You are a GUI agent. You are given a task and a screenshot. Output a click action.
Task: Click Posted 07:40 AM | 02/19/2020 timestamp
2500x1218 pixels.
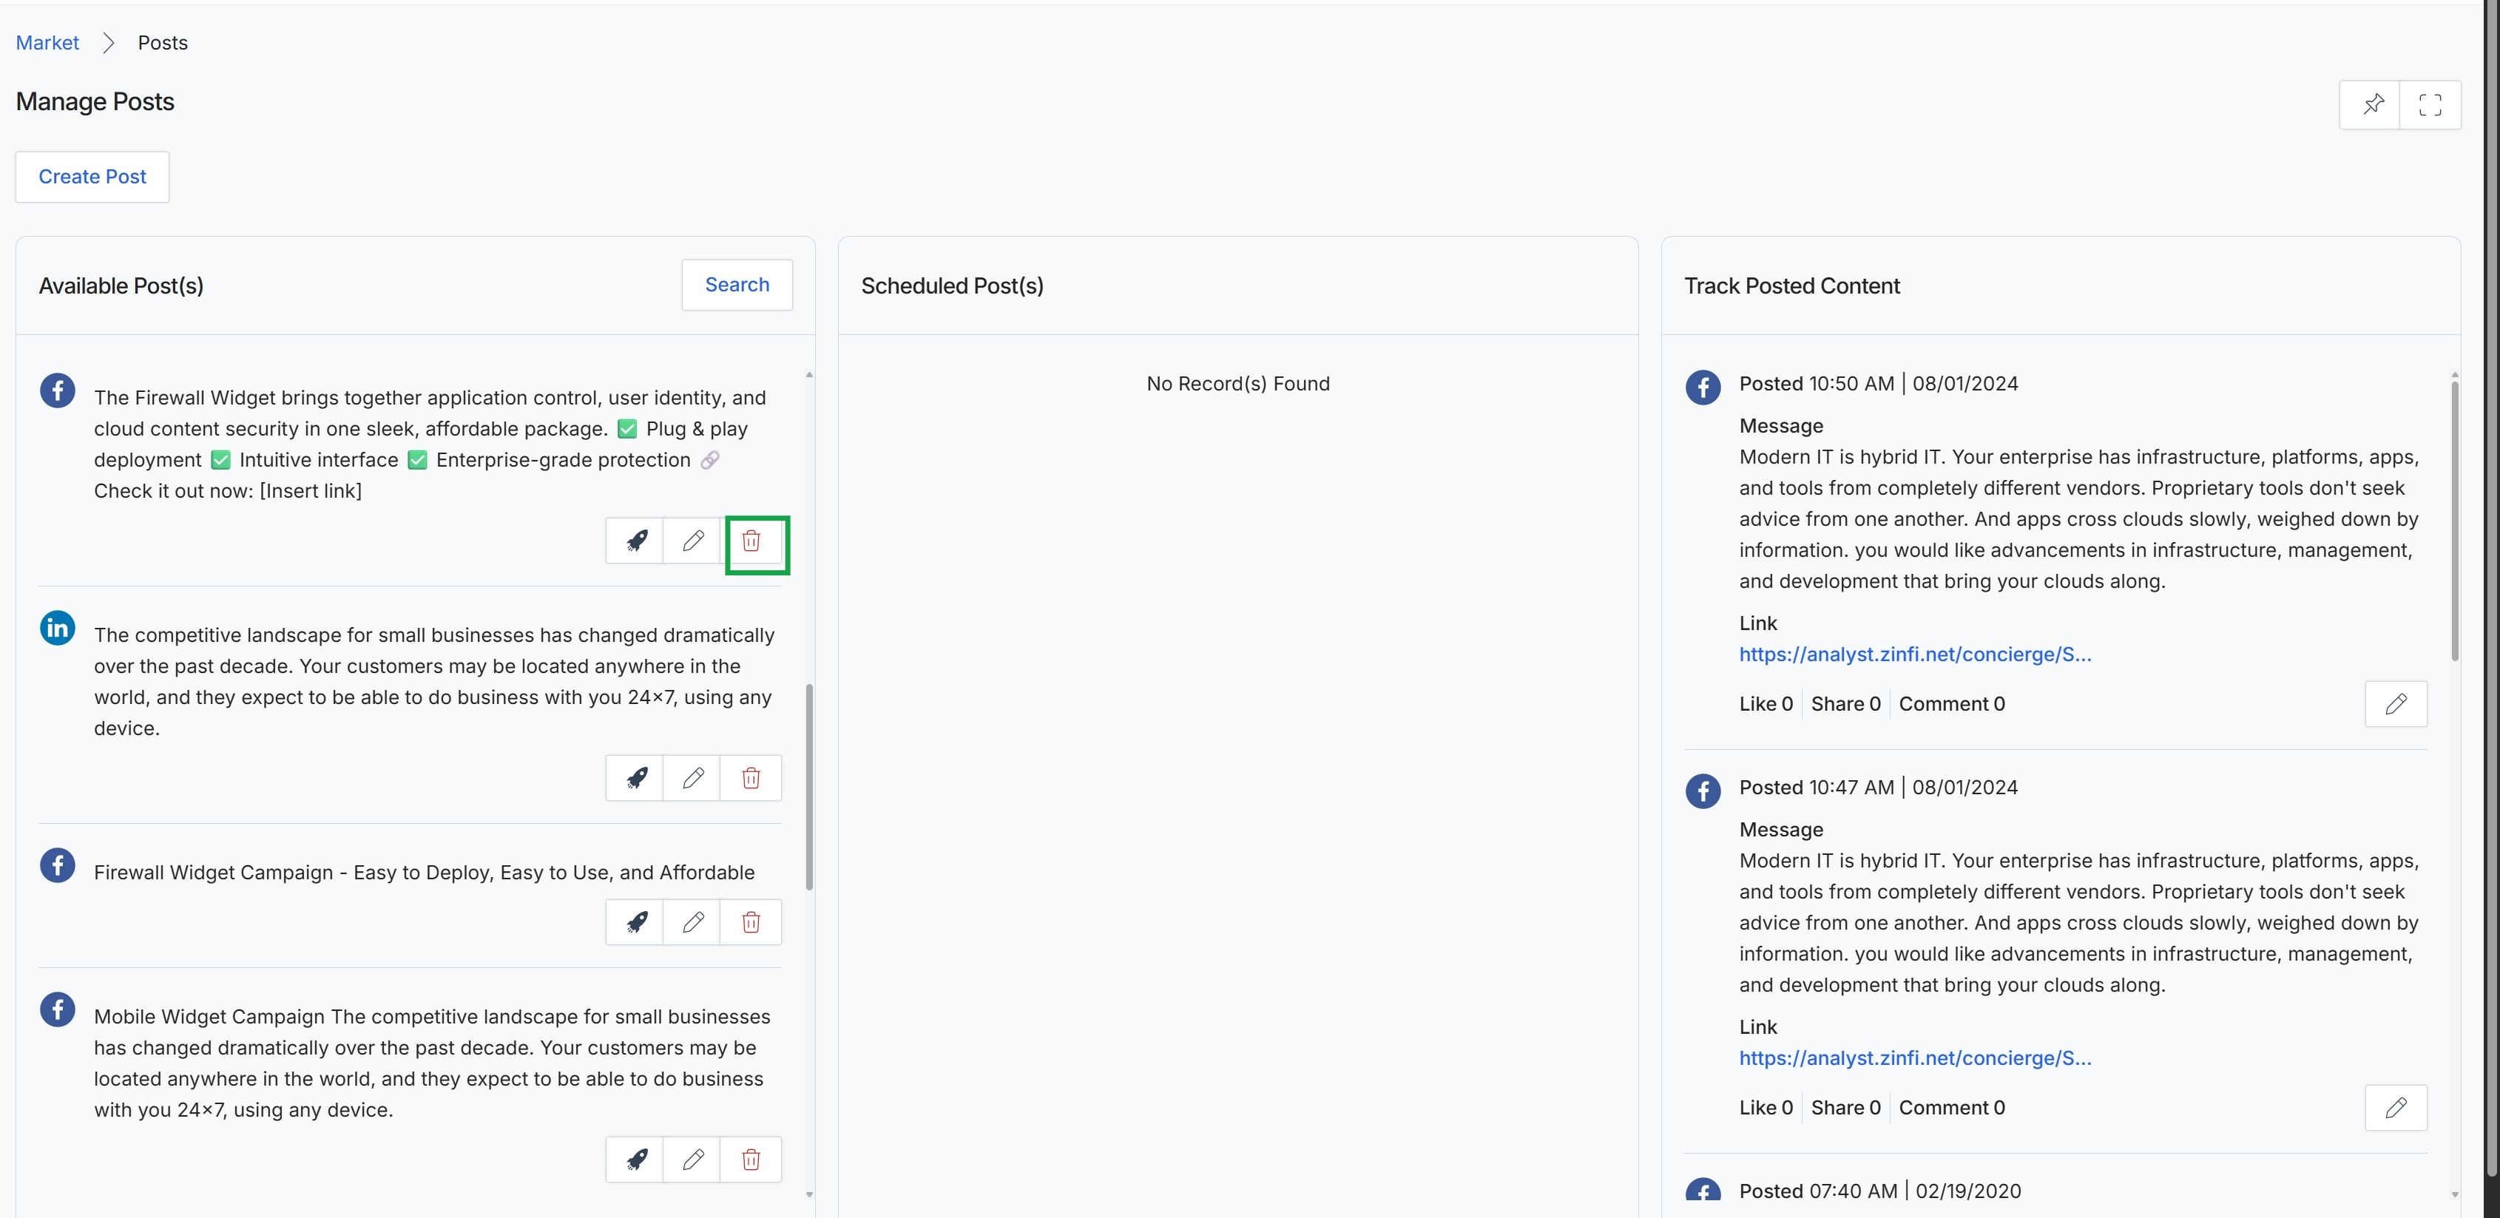click(x=1880, y=1191)
